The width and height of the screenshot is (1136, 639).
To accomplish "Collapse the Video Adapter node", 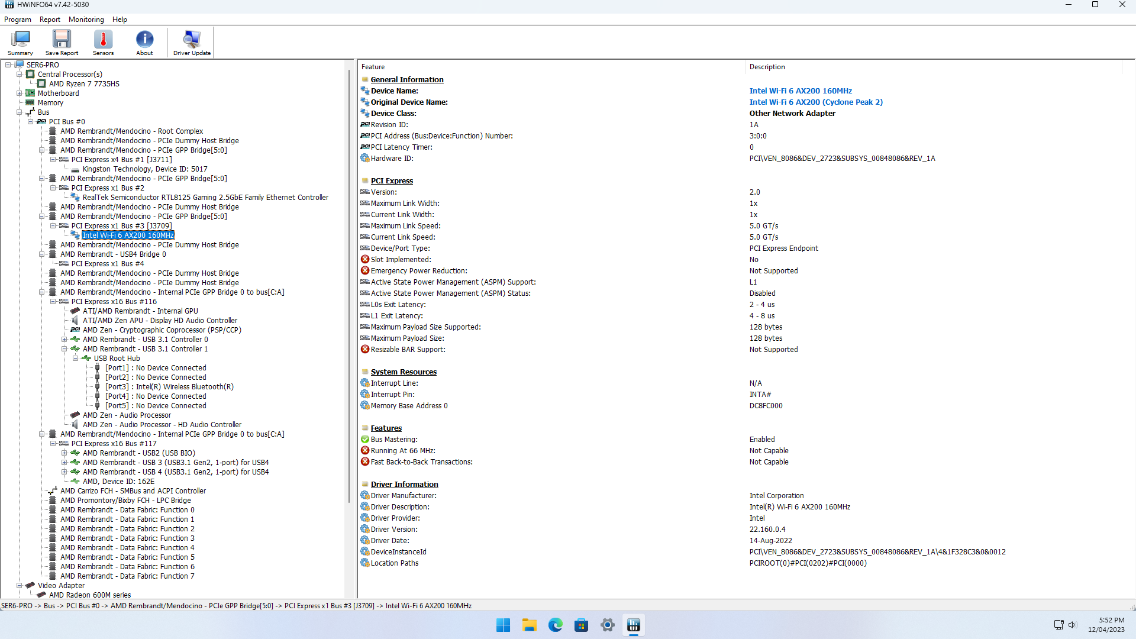I will (20, 586).
